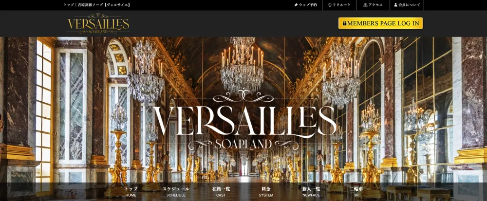487x201 pixels.
Task: Go to the アクセス access page
Action: coord(373,5)
